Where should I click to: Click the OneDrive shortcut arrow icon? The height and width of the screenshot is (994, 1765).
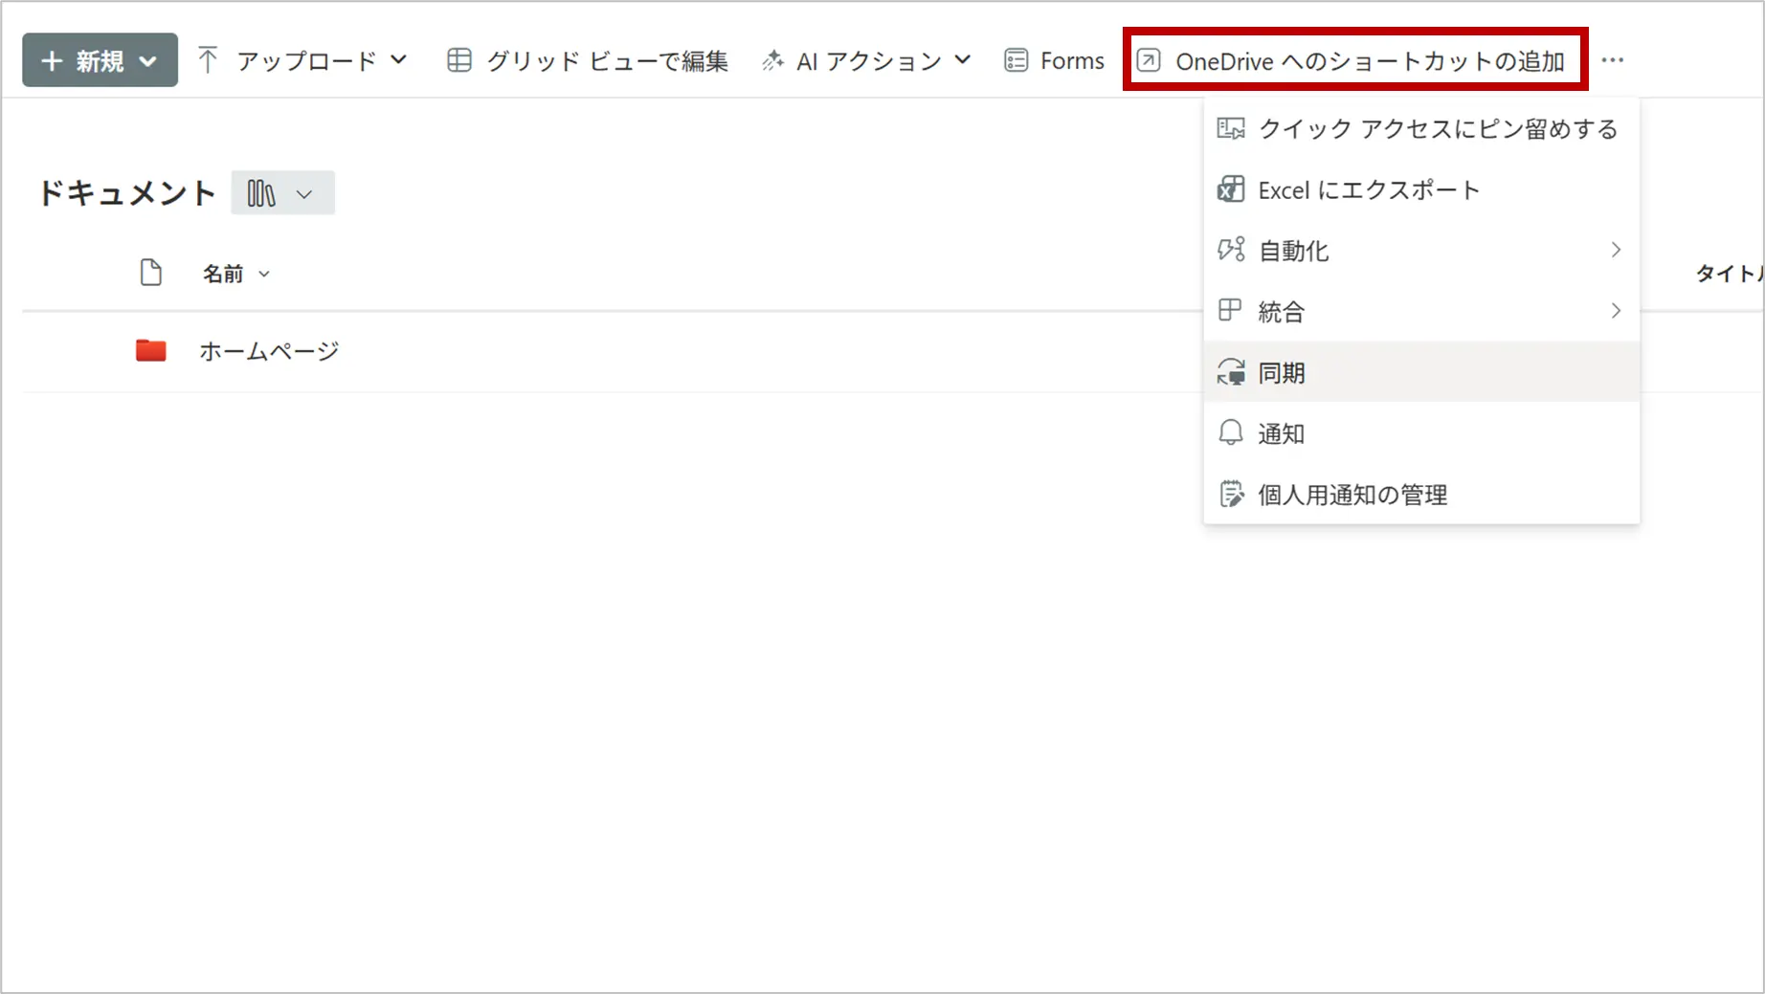(x=1149, y=61)
